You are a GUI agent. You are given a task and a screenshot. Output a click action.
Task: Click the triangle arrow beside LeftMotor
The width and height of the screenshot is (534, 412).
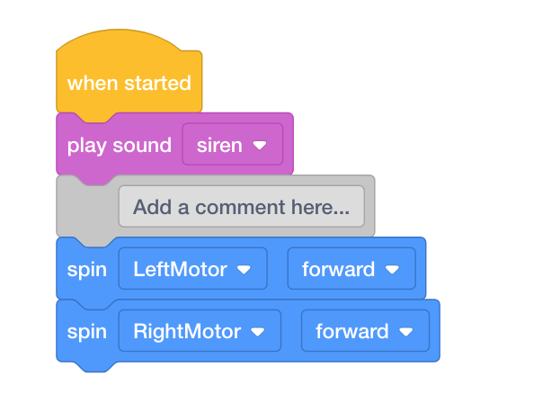244,270
